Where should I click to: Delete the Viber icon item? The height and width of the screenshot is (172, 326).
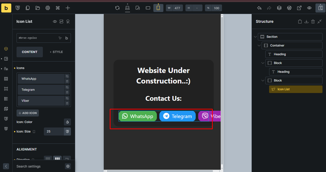[67, 103]
